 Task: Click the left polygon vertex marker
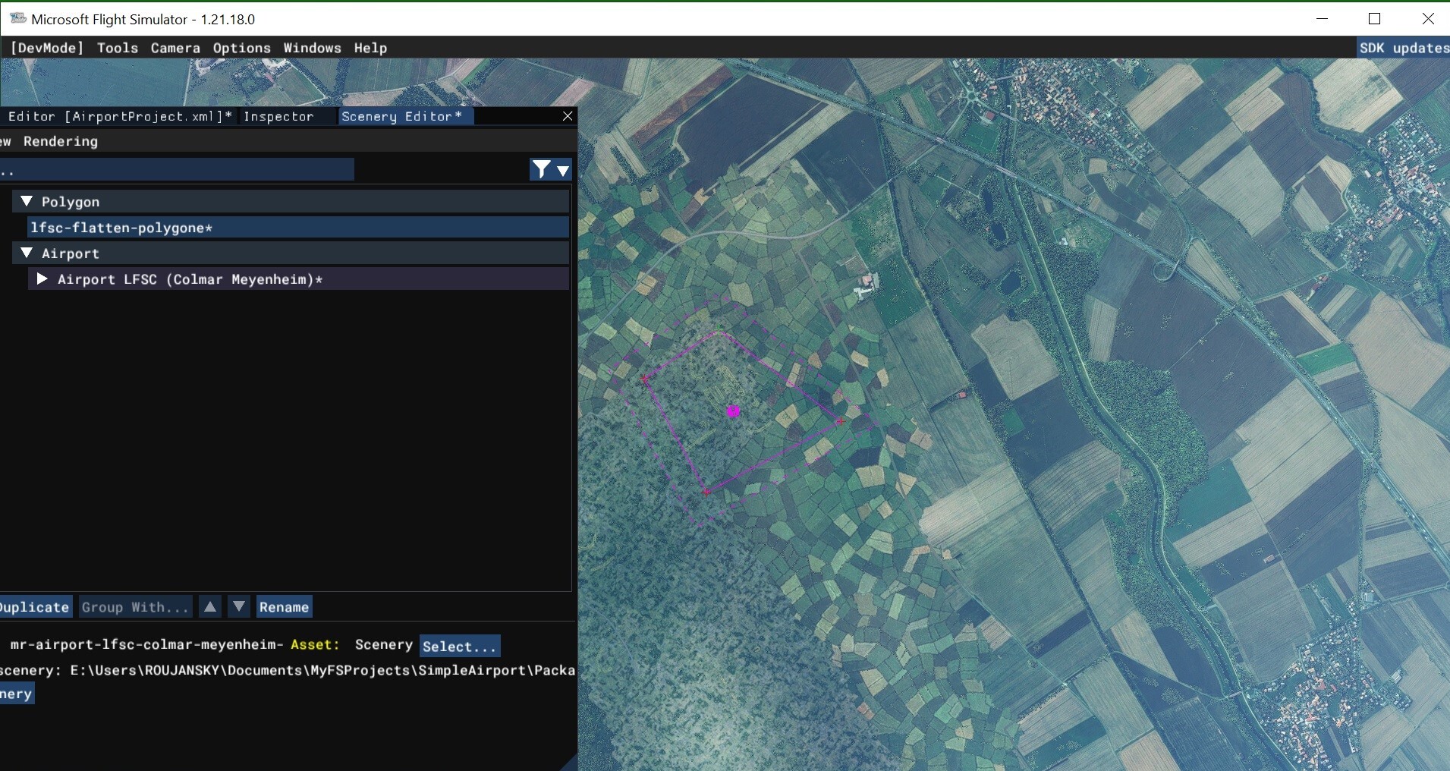point(645,379)
